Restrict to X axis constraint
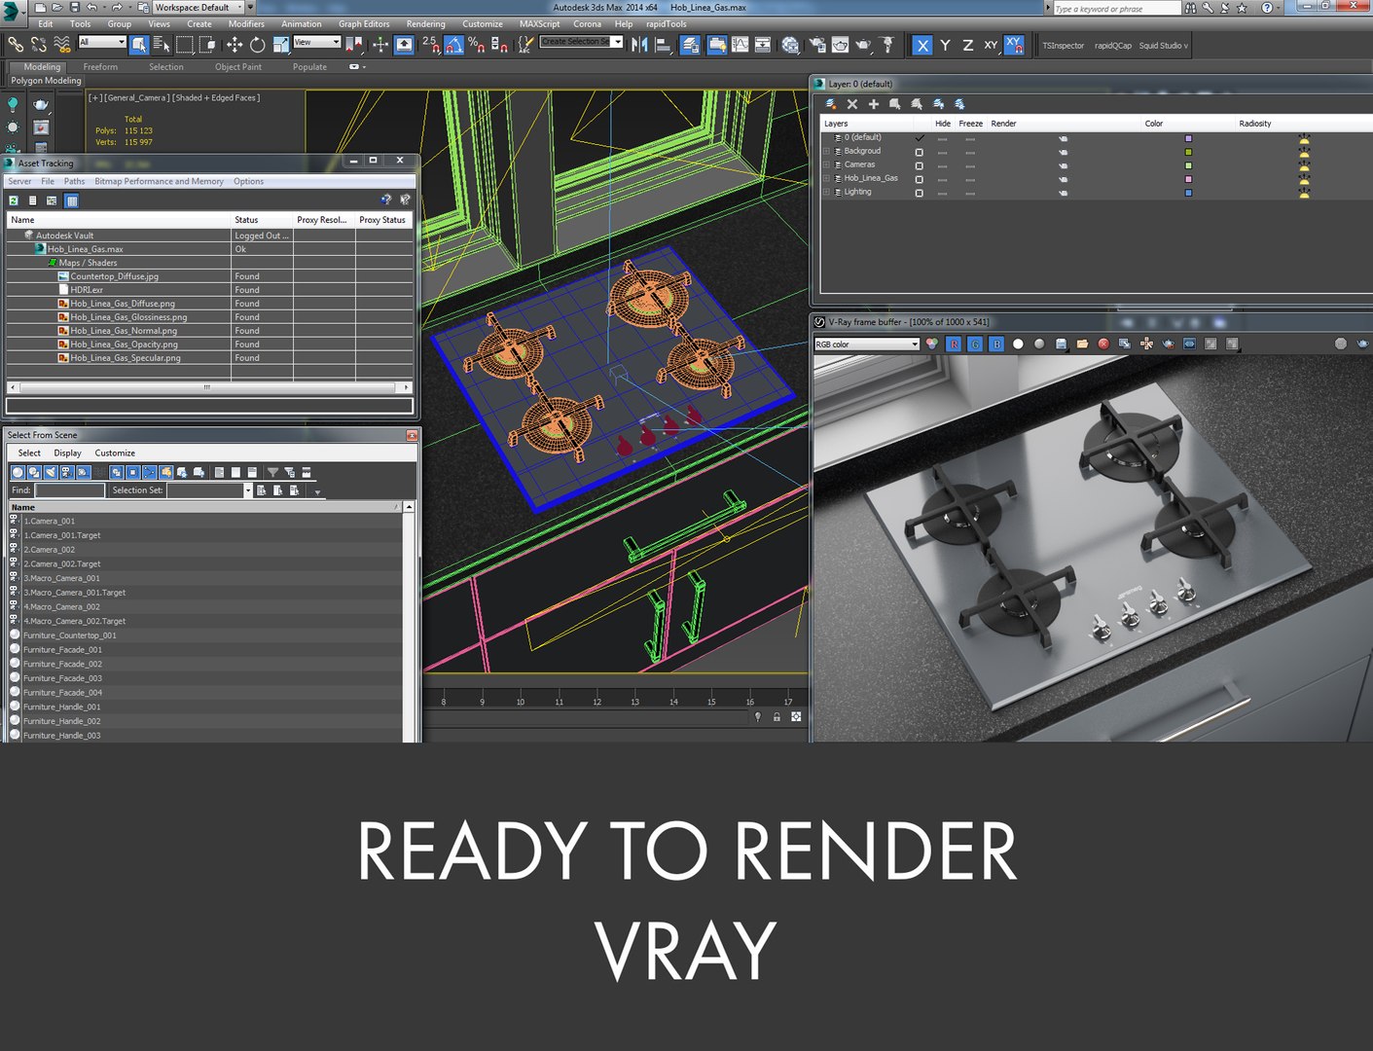Image resolution: width=1373 pixels, height=1051 pixels. 921,45
